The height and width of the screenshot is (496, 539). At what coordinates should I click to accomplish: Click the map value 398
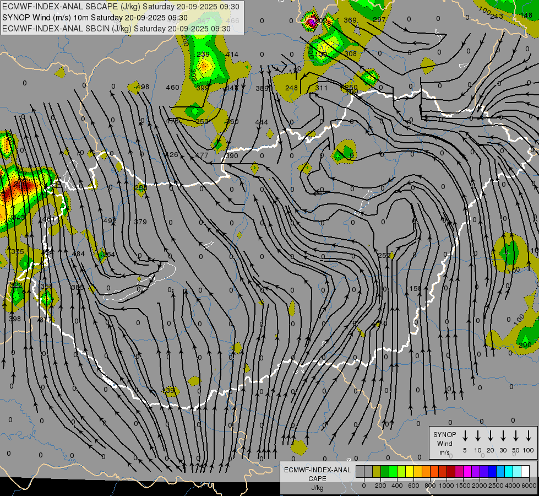tap(14, 319)
